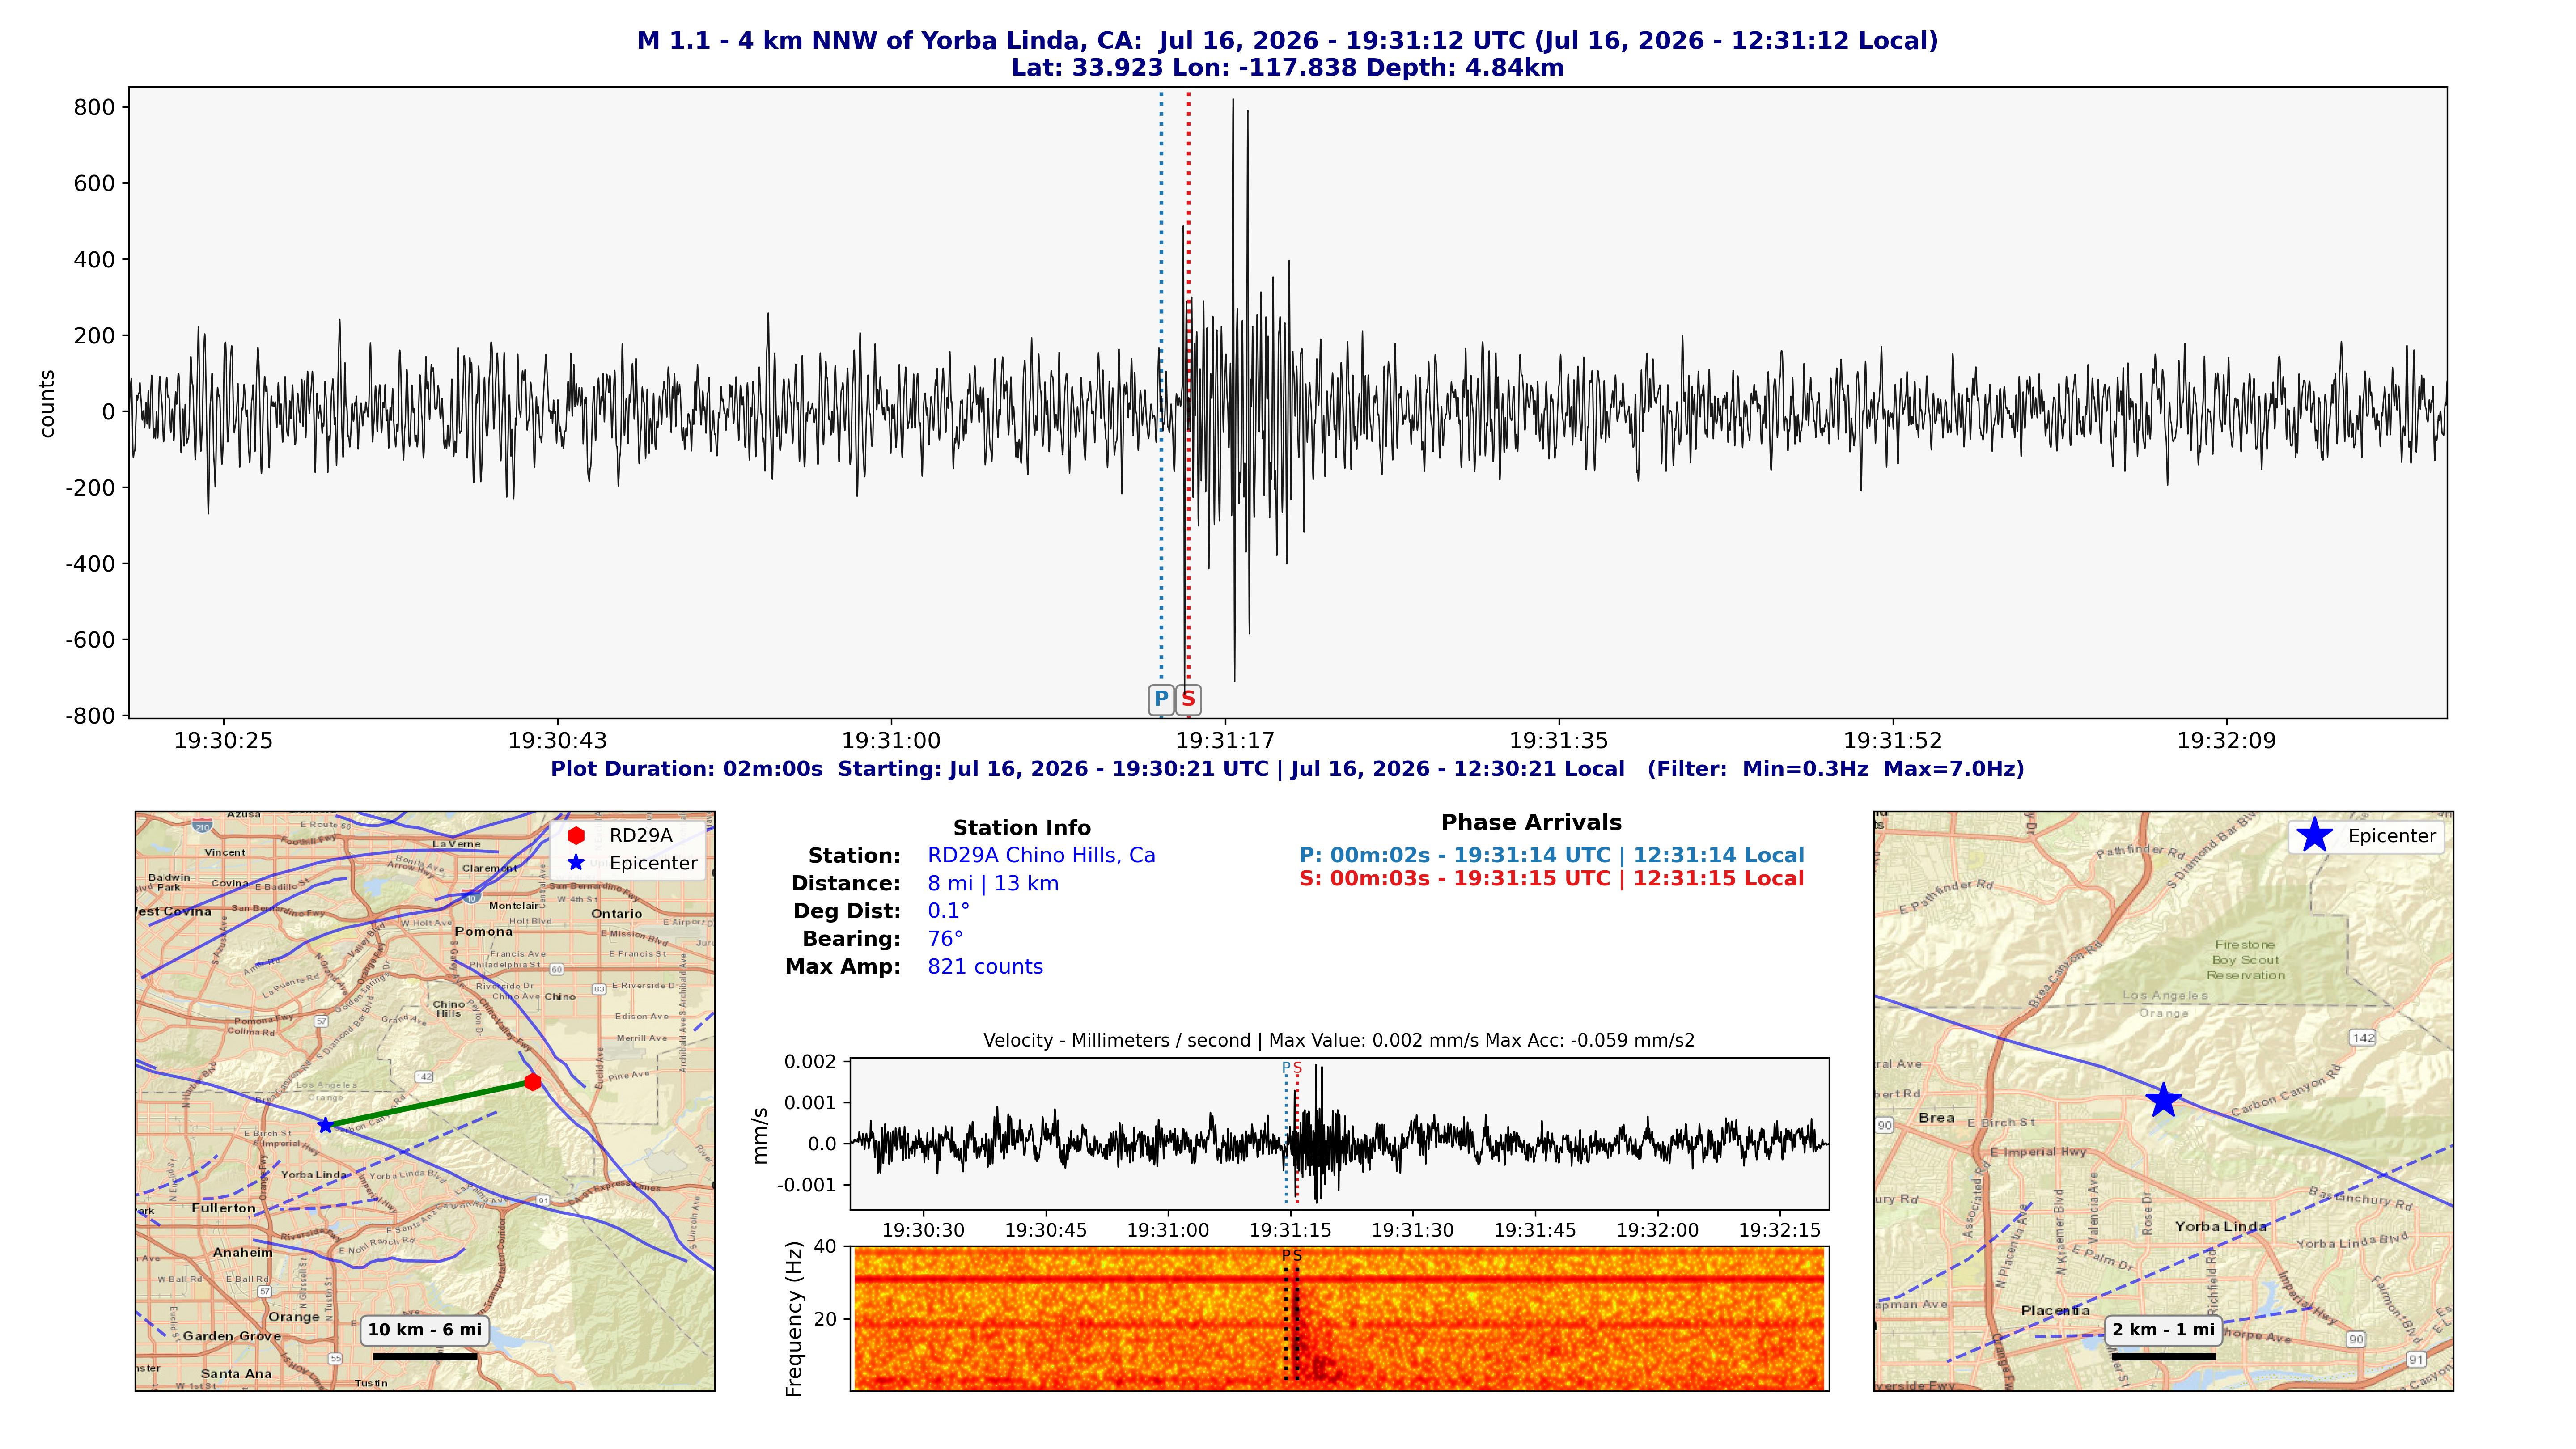Click the "Placentia" label on the close-up map
The image size is (2576, 1449).
click(x=2055, y=1311)
